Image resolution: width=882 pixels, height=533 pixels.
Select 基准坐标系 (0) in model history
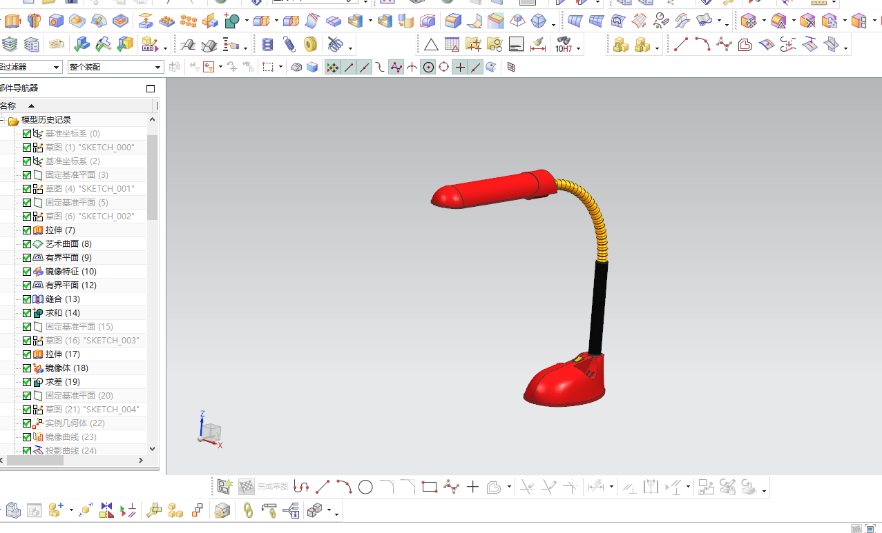point(73,134)
